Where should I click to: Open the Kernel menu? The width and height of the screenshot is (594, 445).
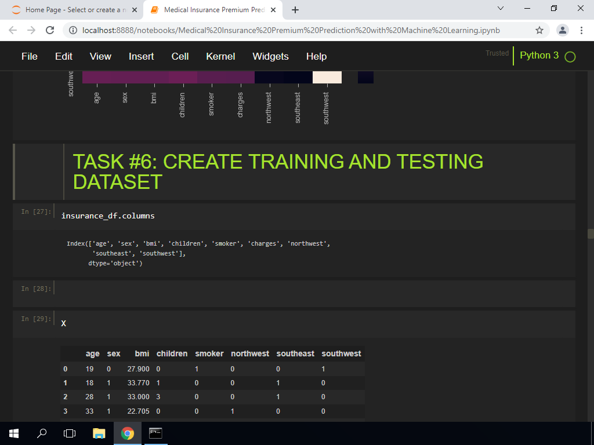coord(220,56)
